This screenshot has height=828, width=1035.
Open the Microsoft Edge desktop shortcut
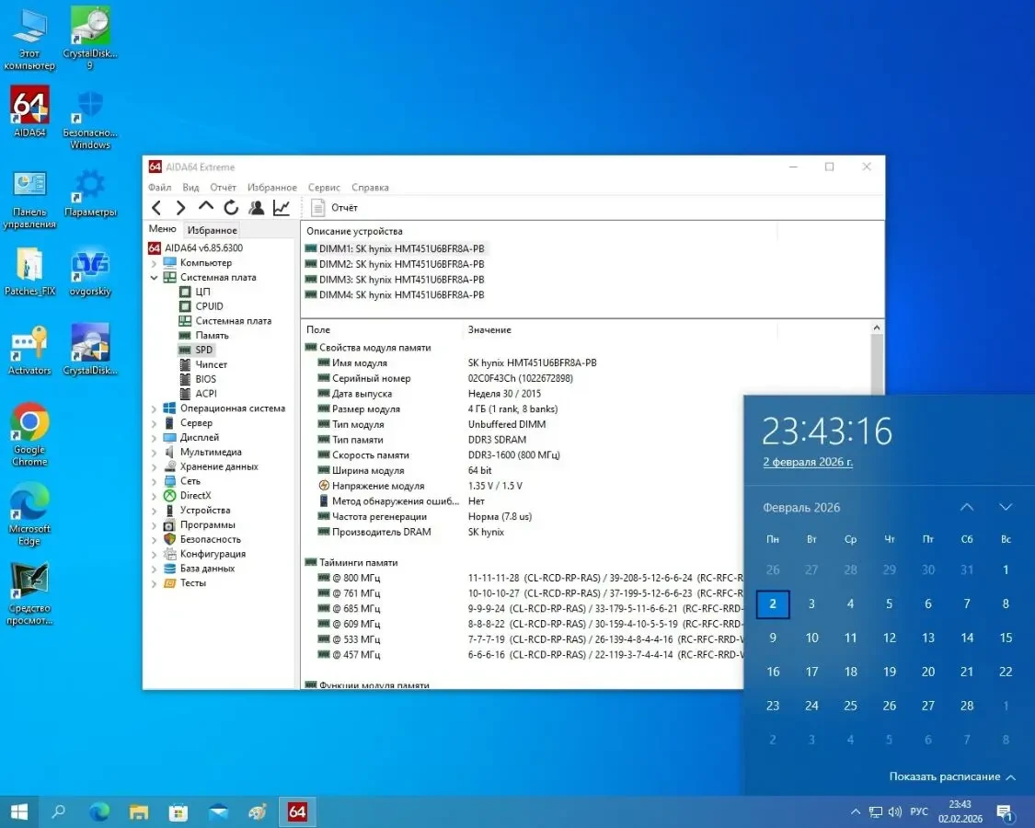coord(29,513)
